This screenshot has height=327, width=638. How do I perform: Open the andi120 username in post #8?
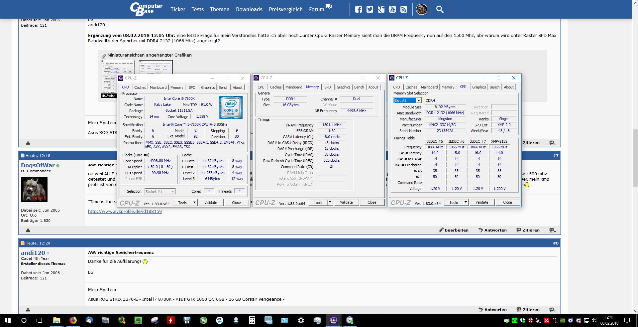pyautogui.click(x=33, y=253)
